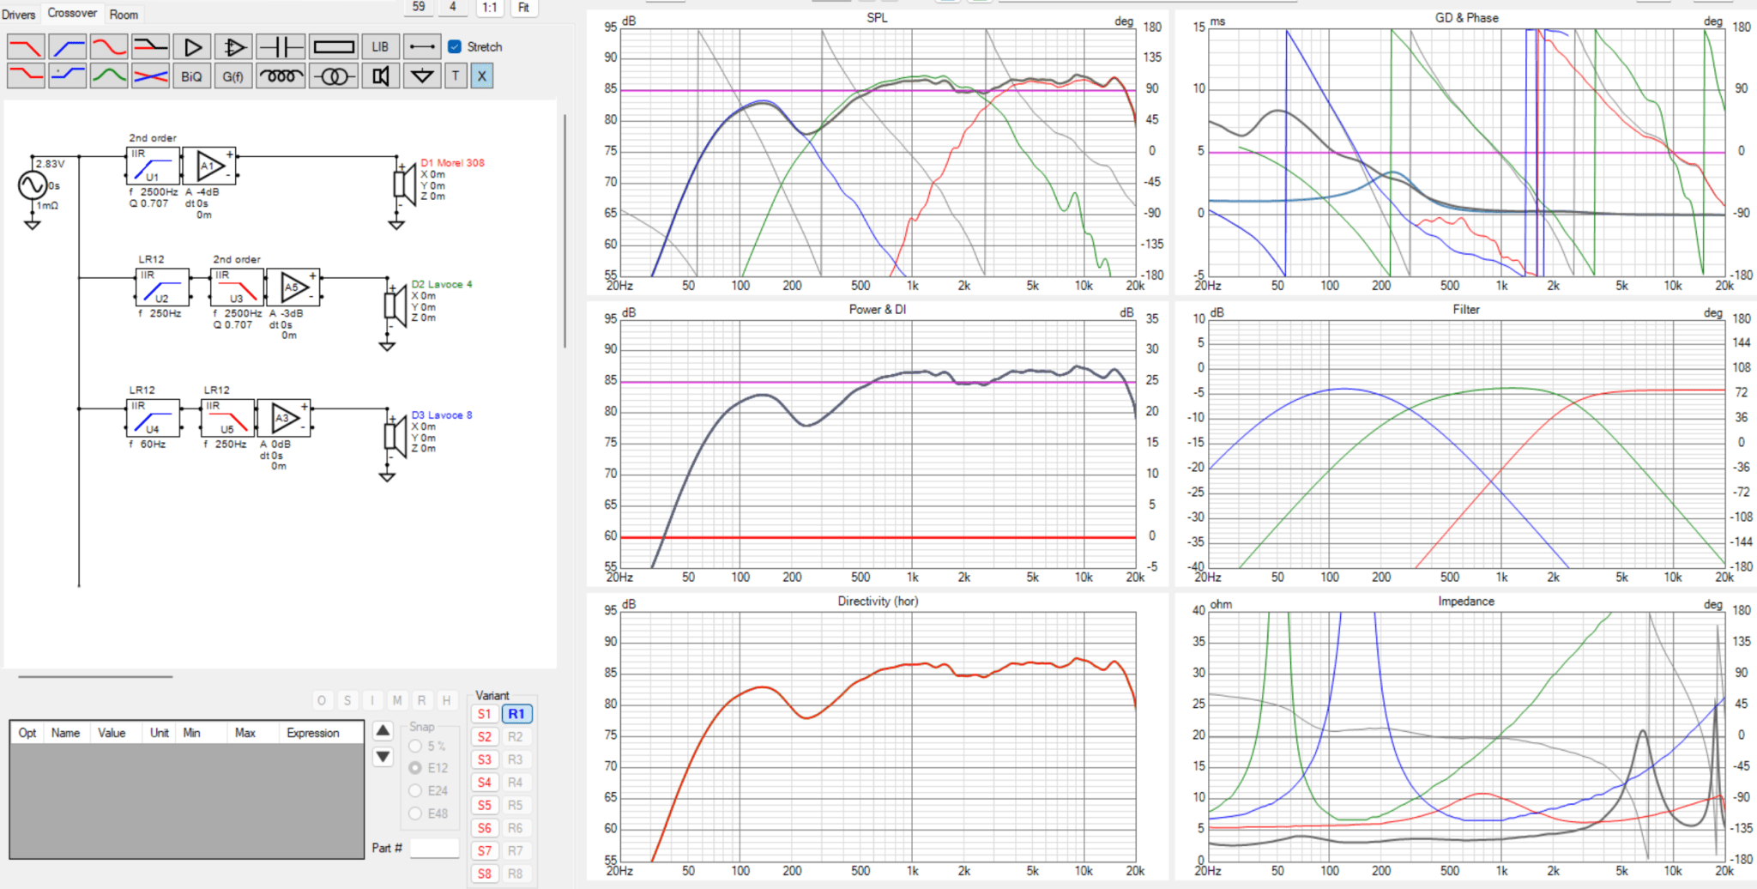
Task: Add a blue high-pass filter block
Action: click(68, 46)
